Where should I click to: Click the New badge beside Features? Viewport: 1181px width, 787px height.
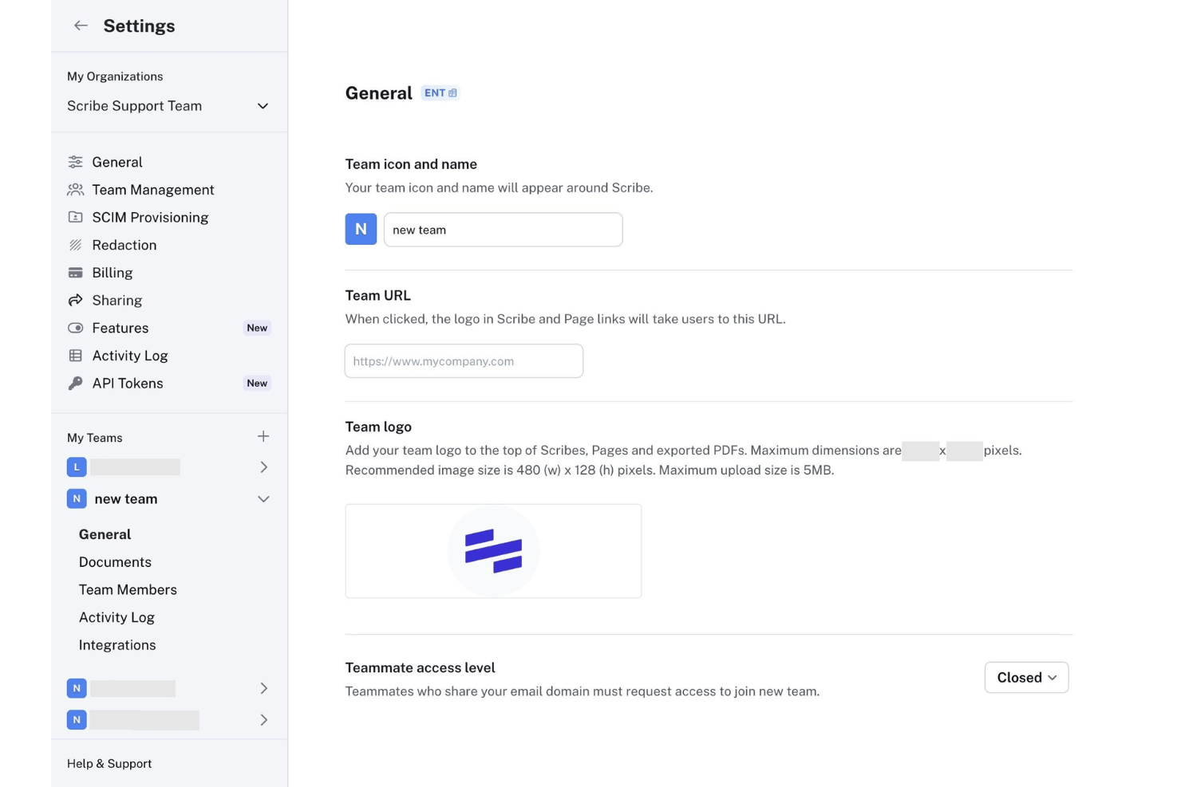pyautogui.click(x=257, y=328)
